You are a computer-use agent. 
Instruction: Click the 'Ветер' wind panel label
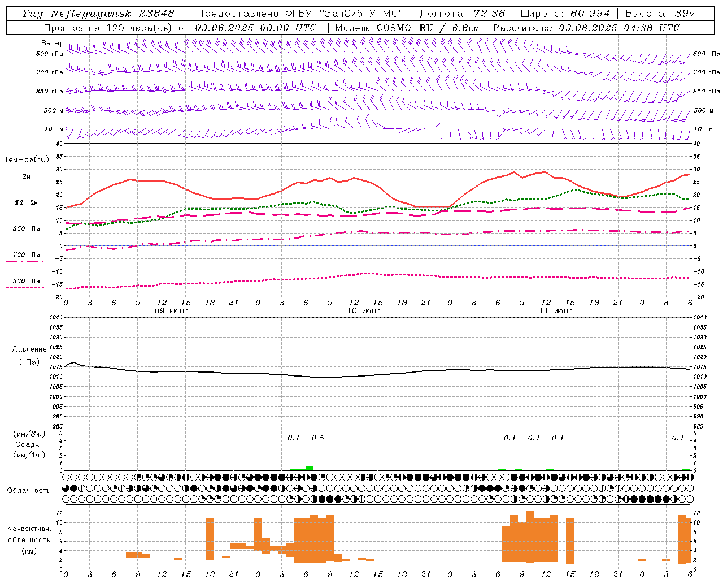coord(52,43)
